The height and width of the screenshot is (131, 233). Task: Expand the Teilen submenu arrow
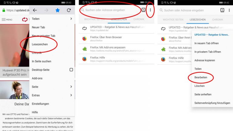tap(71, 19)
